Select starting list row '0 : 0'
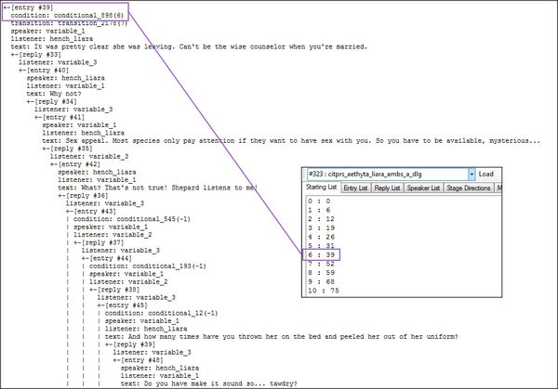 pos(319,201)
